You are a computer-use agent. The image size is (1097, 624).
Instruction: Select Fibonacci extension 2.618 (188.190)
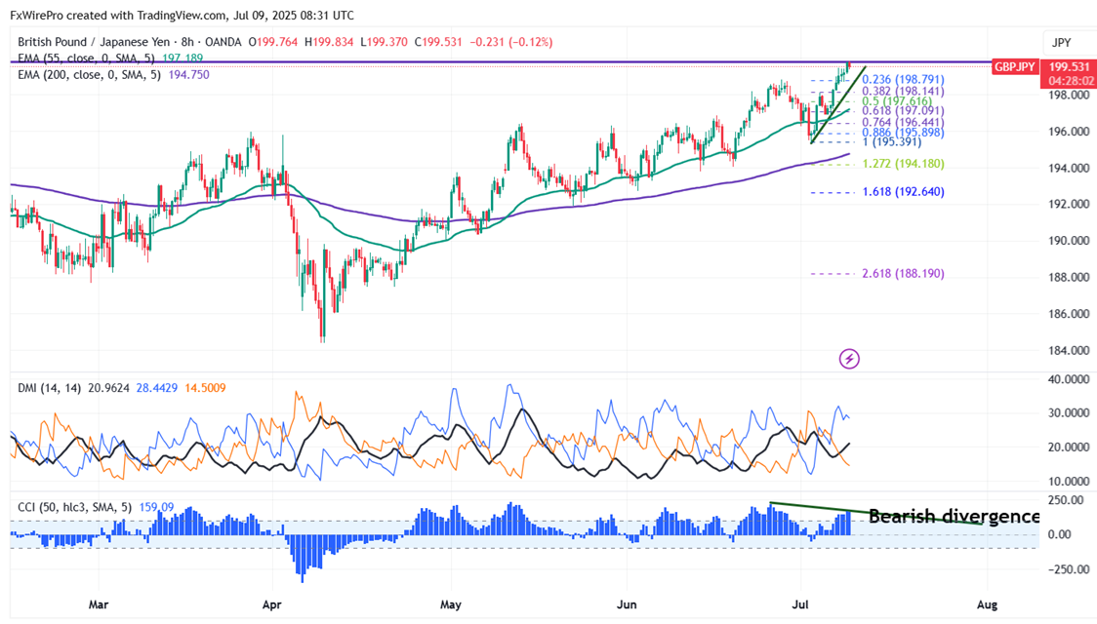click(903, 274)
